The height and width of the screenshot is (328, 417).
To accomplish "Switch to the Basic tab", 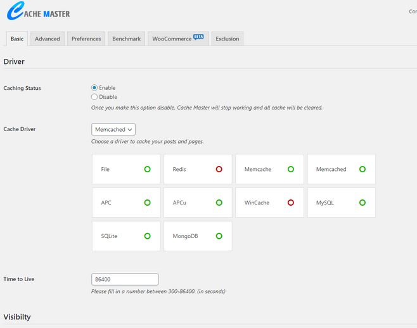I will [x=17, y=39].
